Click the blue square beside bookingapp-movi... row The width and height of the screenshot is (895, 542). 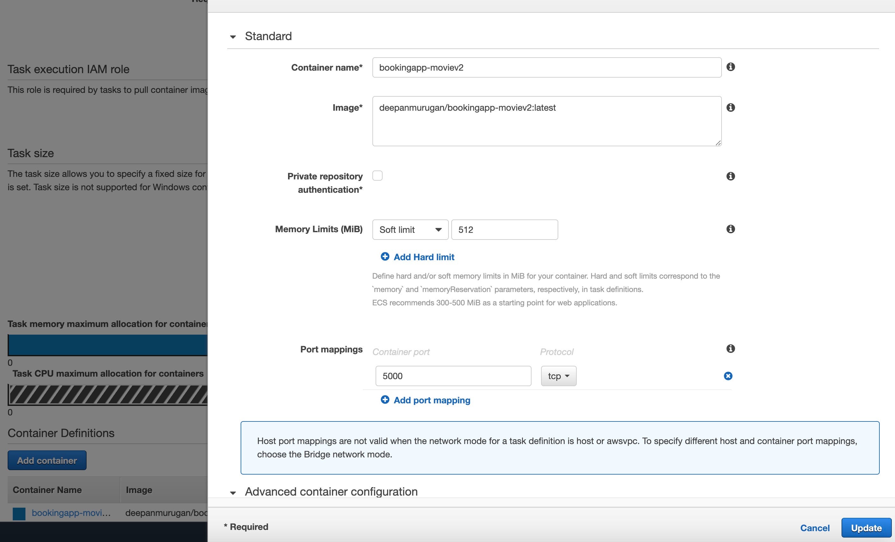[x=19, y=514]
